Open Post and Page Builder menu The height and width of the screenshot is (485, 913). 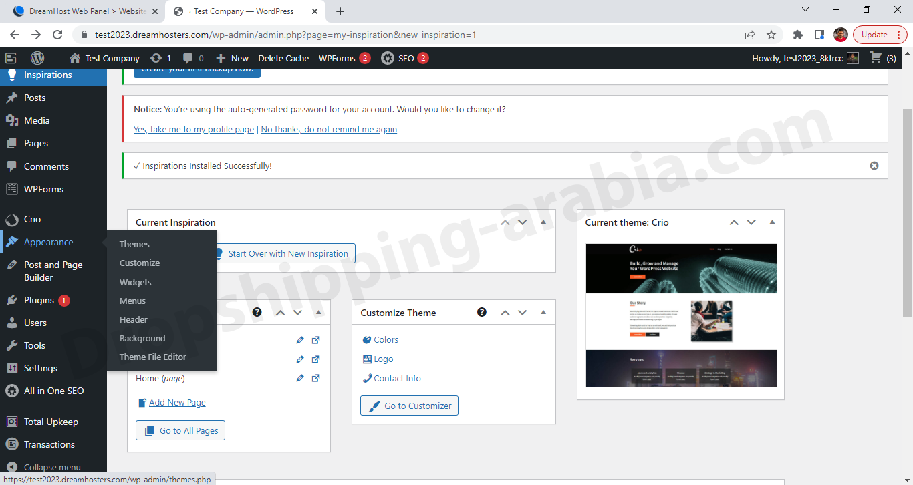pos(53,271)
